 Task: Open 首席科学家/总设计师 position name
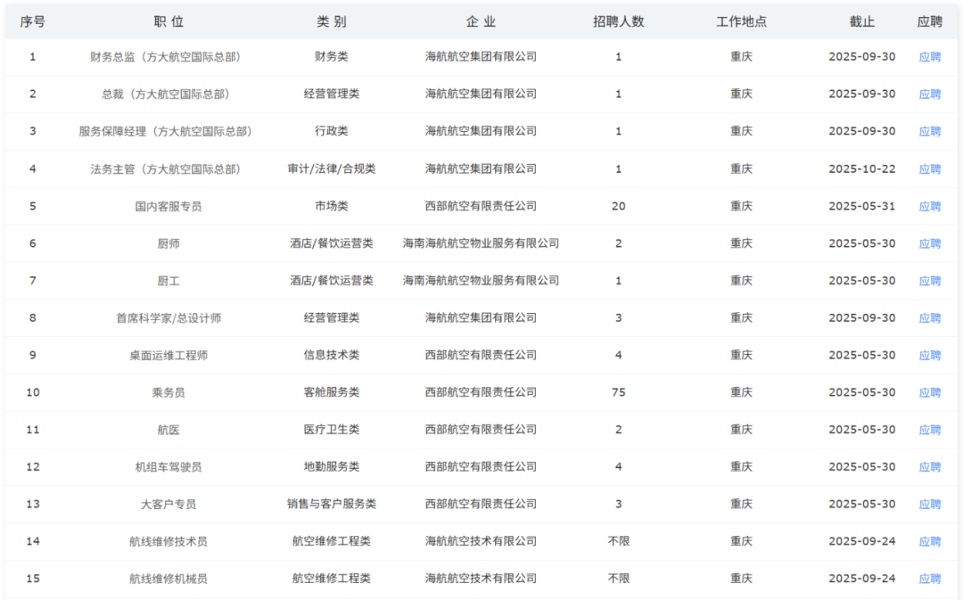coord(169,318)
